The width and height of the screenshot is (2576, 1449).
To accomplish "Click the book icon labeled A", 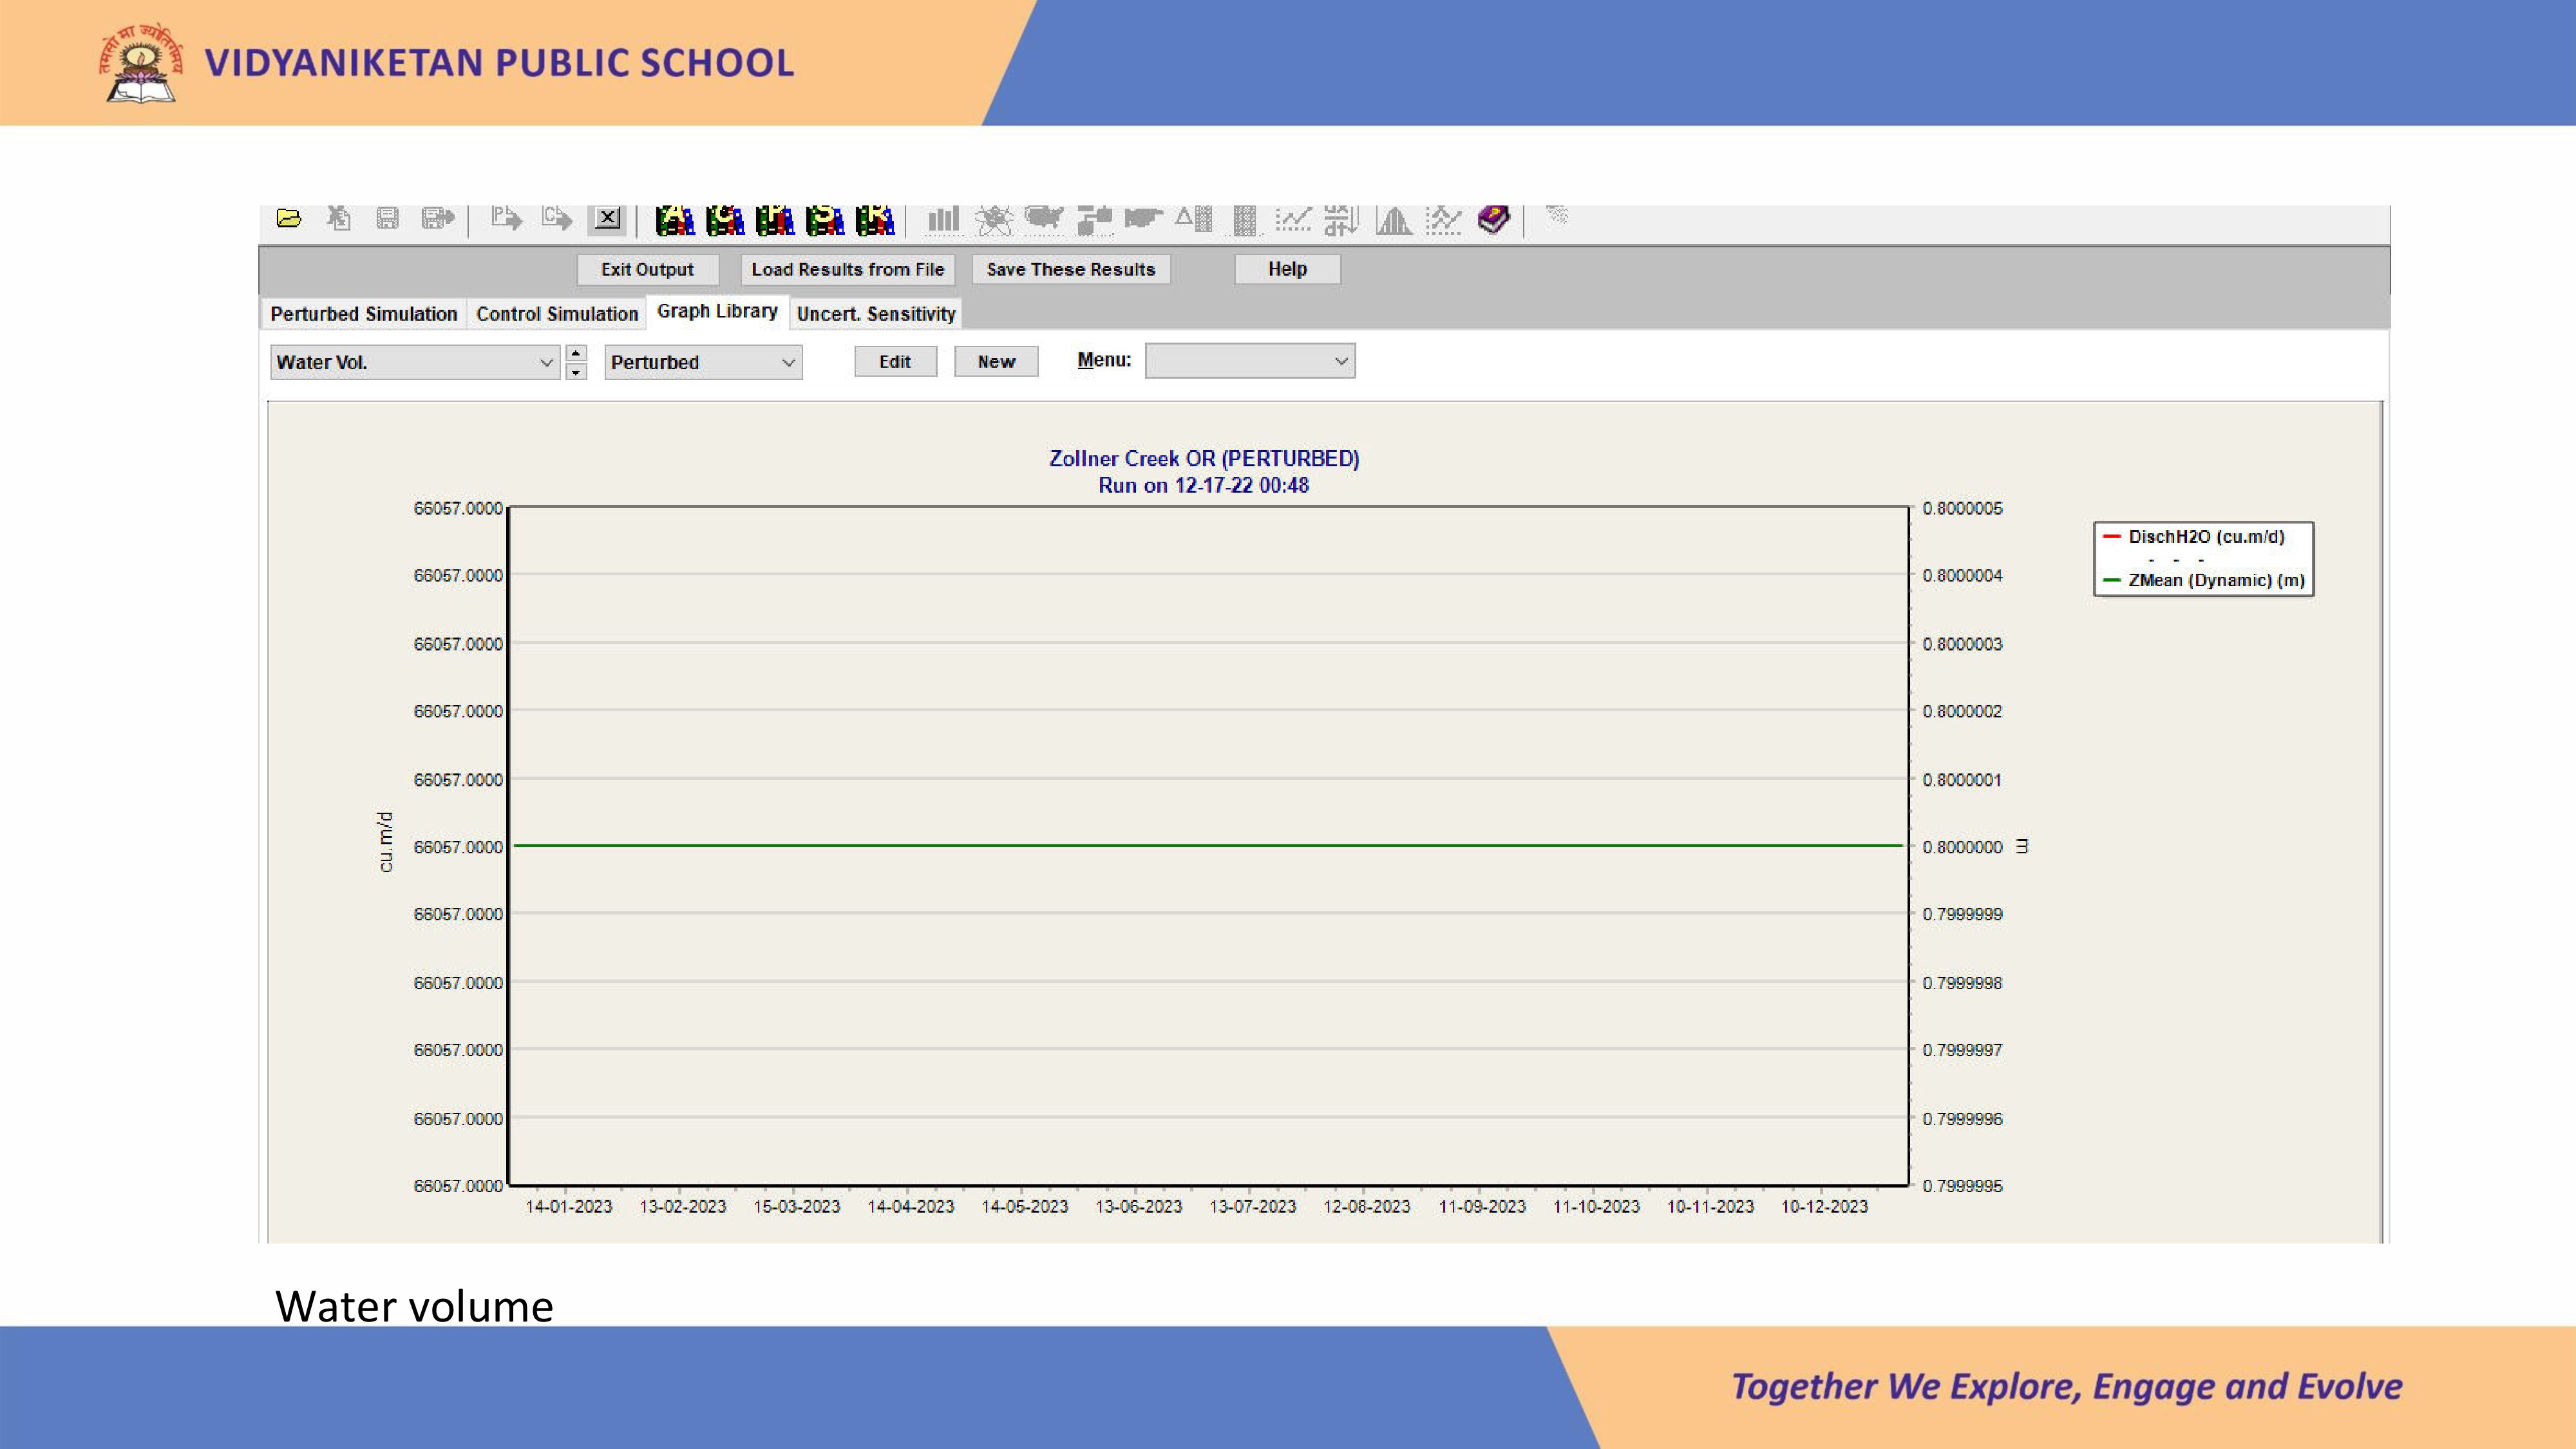I will [x=675, y=220].
